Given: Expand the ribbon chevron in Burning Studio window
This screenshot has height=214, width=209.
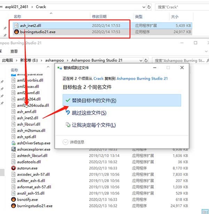Looking at the screenshot, I should coord(206,51).
